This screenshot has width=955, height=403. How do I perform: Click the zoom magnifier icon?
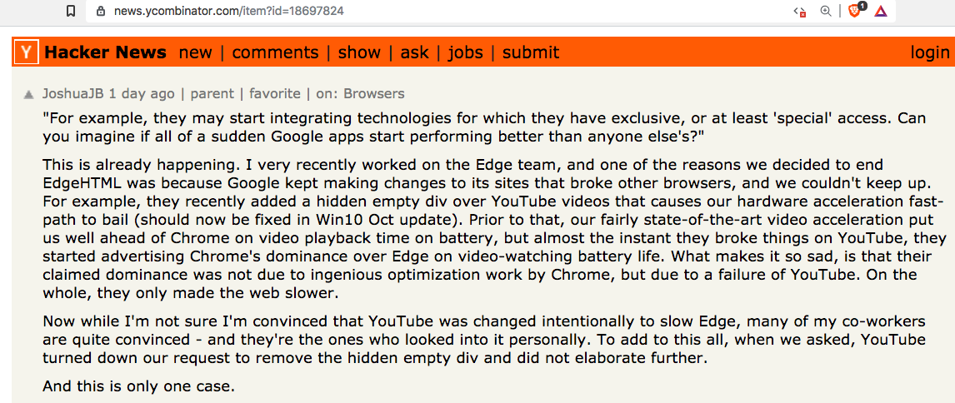pyautogui.click(x=826, y=11)
